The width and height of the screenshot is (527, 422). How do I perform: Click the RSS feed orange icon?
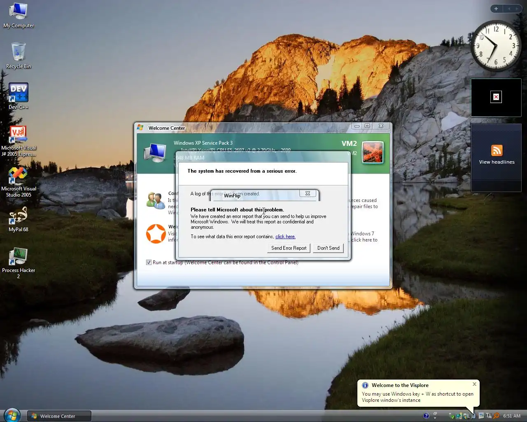[497, 150]
